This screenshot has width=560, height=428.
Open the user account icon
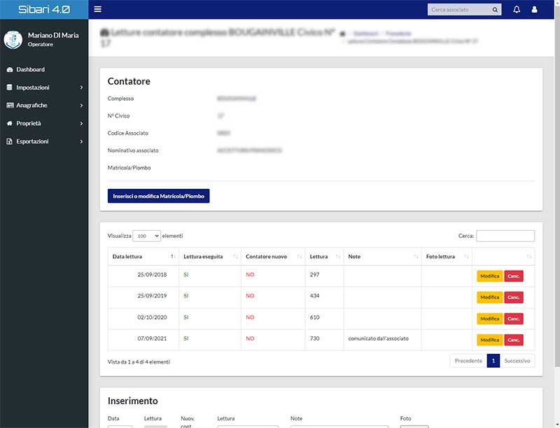(534, 10)
